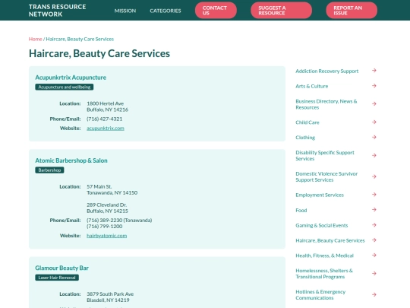Open Domestic Violence Survivor Support Services category
The width and height of the screenshot is (410, 308).
[x=326, y=176]
